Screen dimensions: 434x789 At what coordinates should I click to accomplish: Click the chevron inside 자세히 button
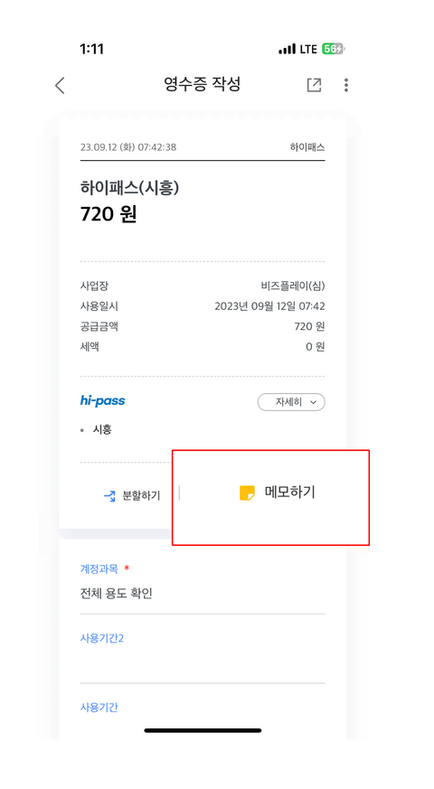(313, 402)
